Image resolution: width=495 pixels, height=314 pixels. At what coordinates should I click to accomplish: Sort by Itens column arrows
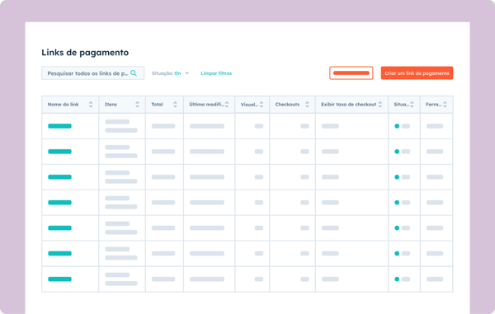coord(137,105)
